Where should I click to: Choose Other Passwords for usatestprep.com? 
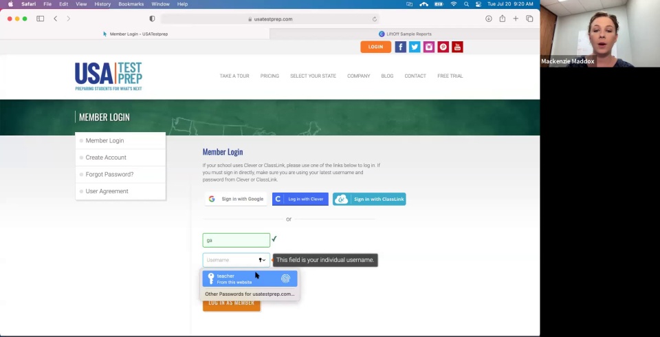250,294
